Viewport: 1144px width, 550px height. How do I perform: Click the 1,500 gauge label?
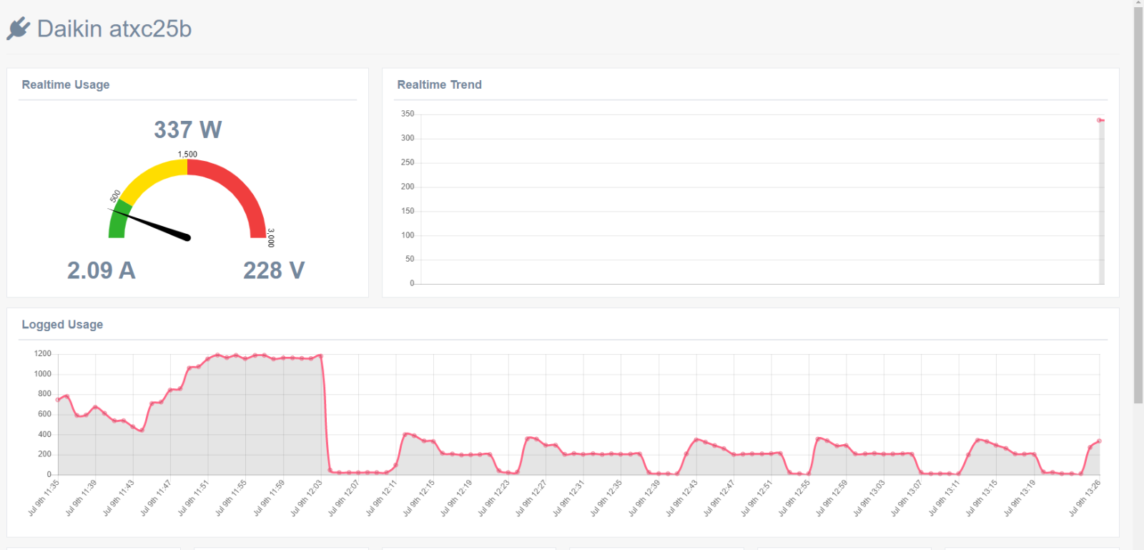point(187,154)
